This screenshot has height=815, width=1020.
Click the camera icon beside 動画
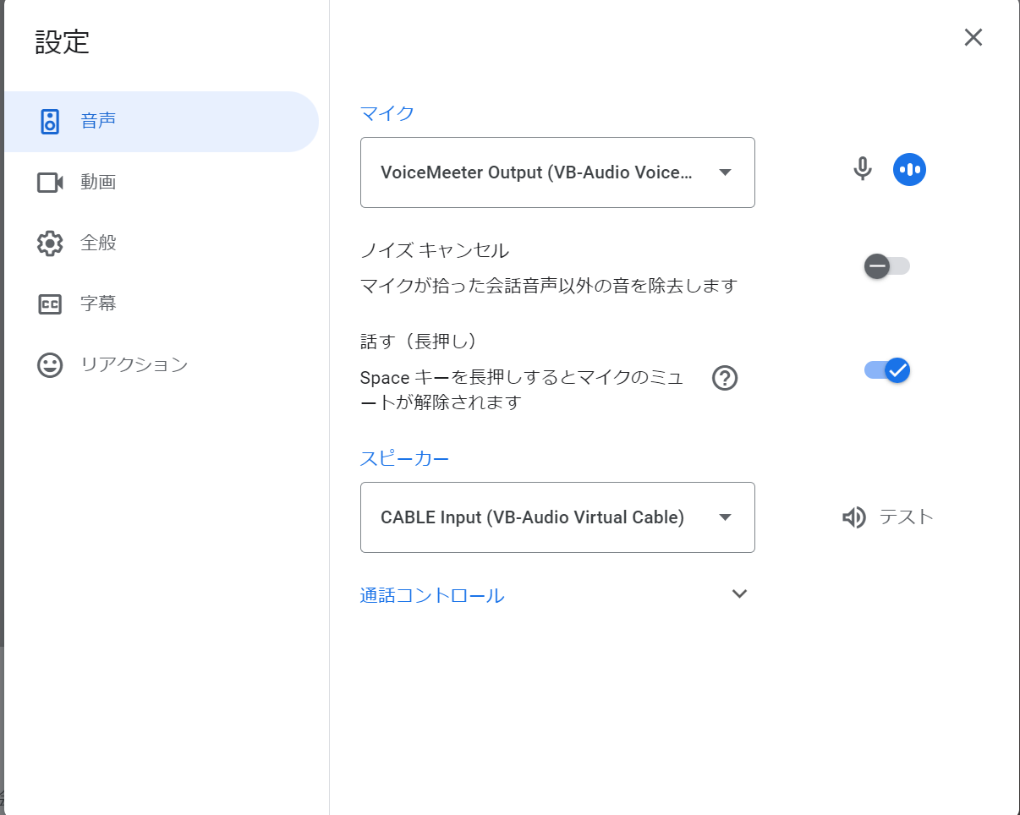(51, 182)
